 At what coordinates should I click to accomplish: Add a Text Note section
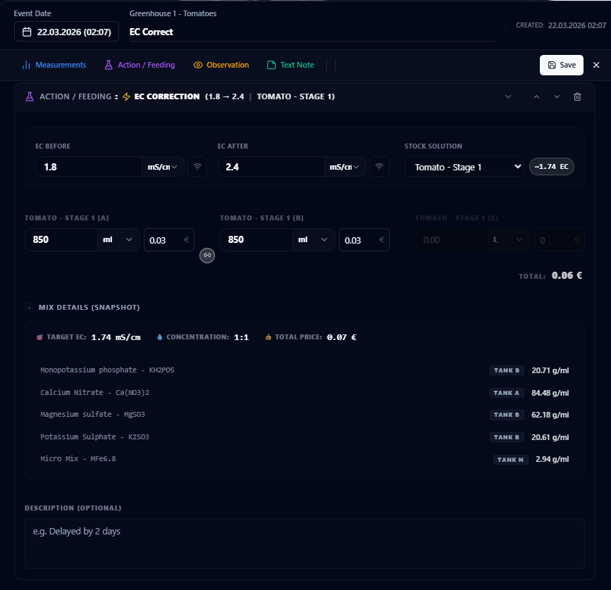click(290, 65)
